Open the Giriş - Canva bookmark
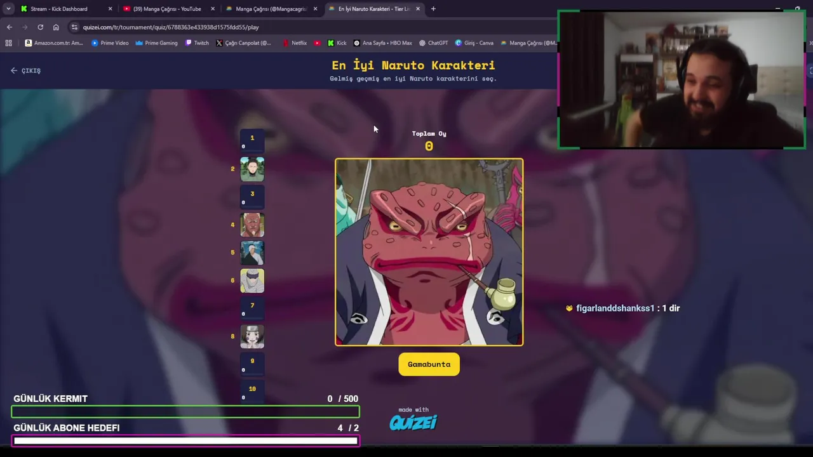Image resolution: width=813 pixels, height=457 pixels. tap(474, 43)
